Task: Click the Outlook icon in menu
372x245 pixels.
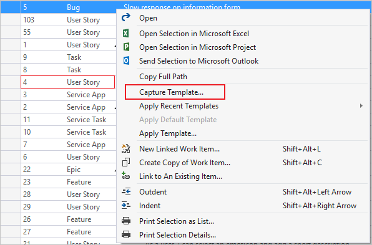Action: [126, 60]
